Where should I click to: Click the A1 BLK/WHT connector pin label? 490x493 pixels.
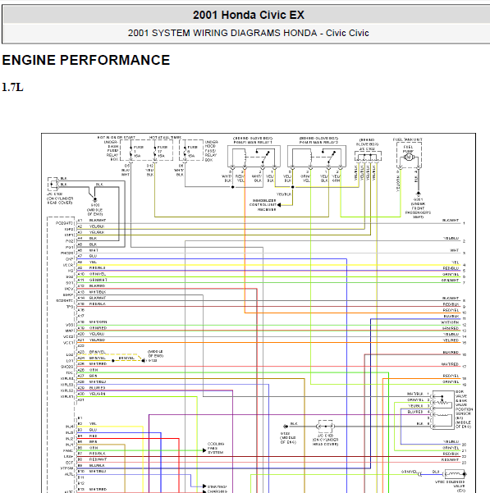pyautogui.click(x=92, y=221)
